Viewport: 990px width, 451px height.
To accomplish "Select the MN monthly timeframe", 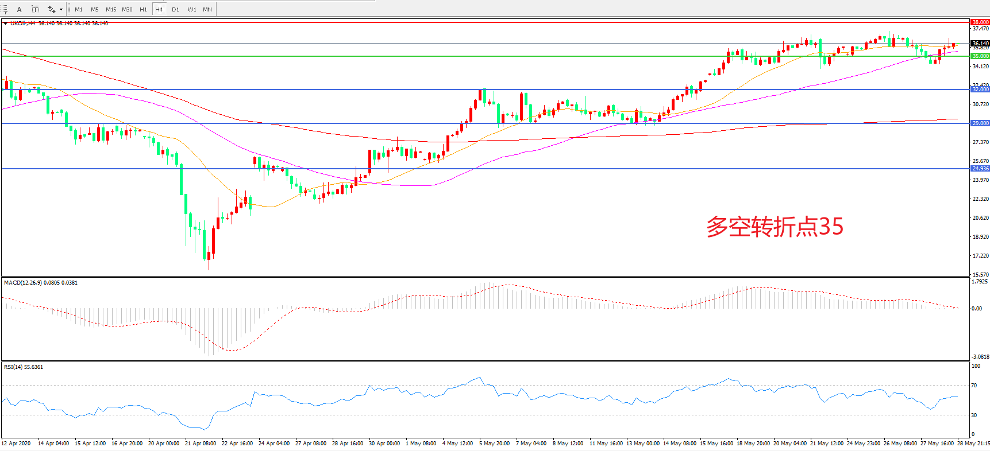I will 207,9.
